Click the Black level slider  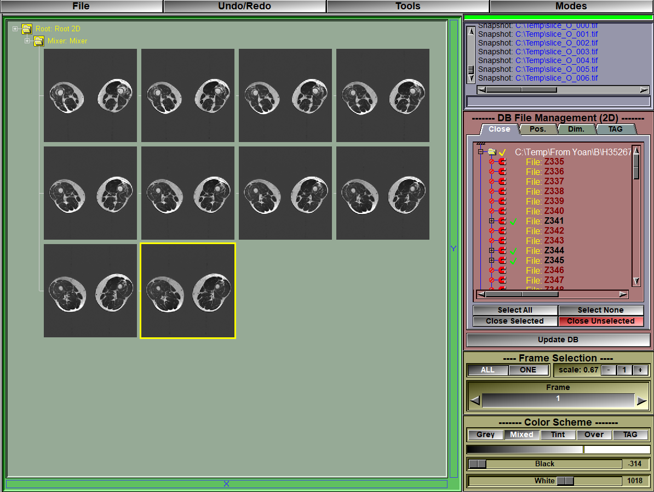pyautogui.click(x=544, y=464)
